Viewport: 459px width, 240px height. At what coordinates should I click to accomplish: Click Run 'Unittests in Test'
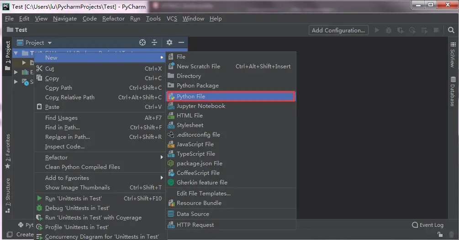[100, 199]
